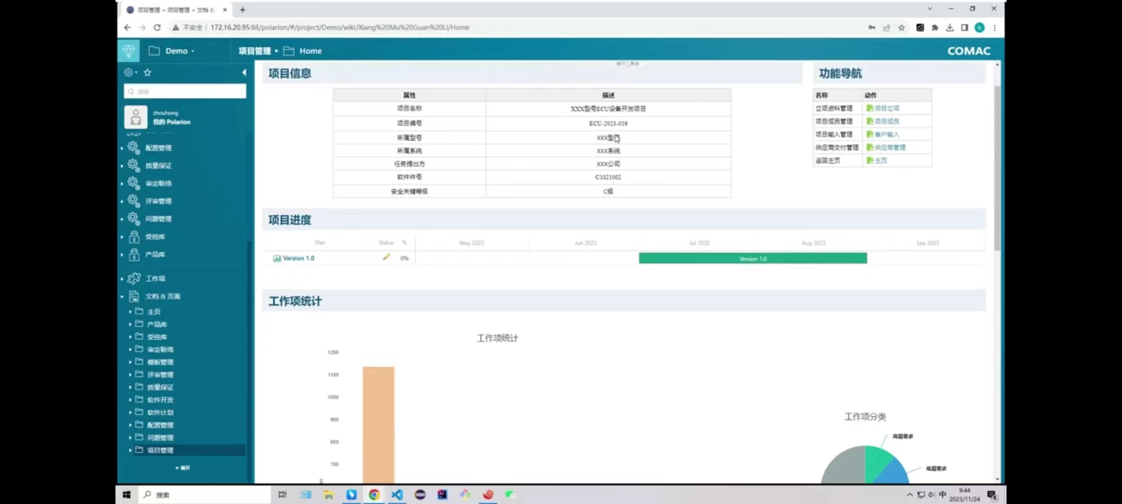
Task: Click the plan icon beside Version 1.0
Action: coord(277,258)
